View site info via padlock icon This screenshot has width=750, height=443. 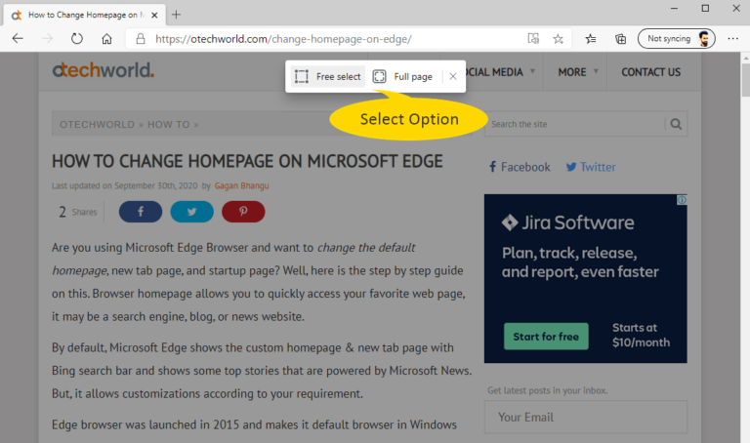click(x=141, y=39)
